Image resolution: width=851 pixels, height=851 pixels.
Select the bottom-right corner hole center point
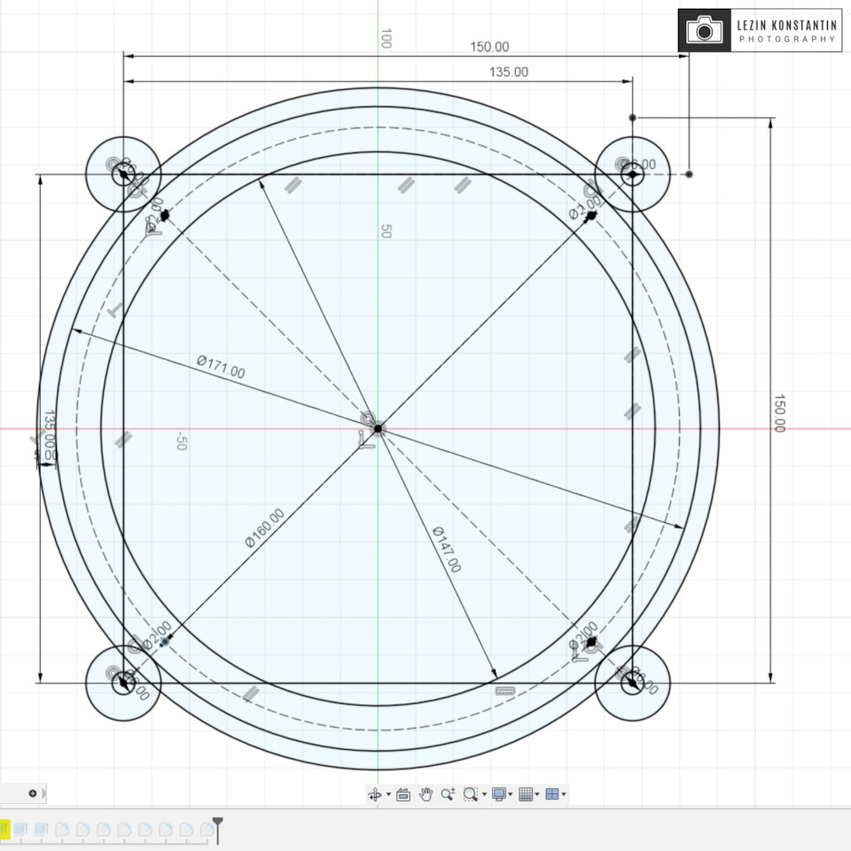click(633, 683)
